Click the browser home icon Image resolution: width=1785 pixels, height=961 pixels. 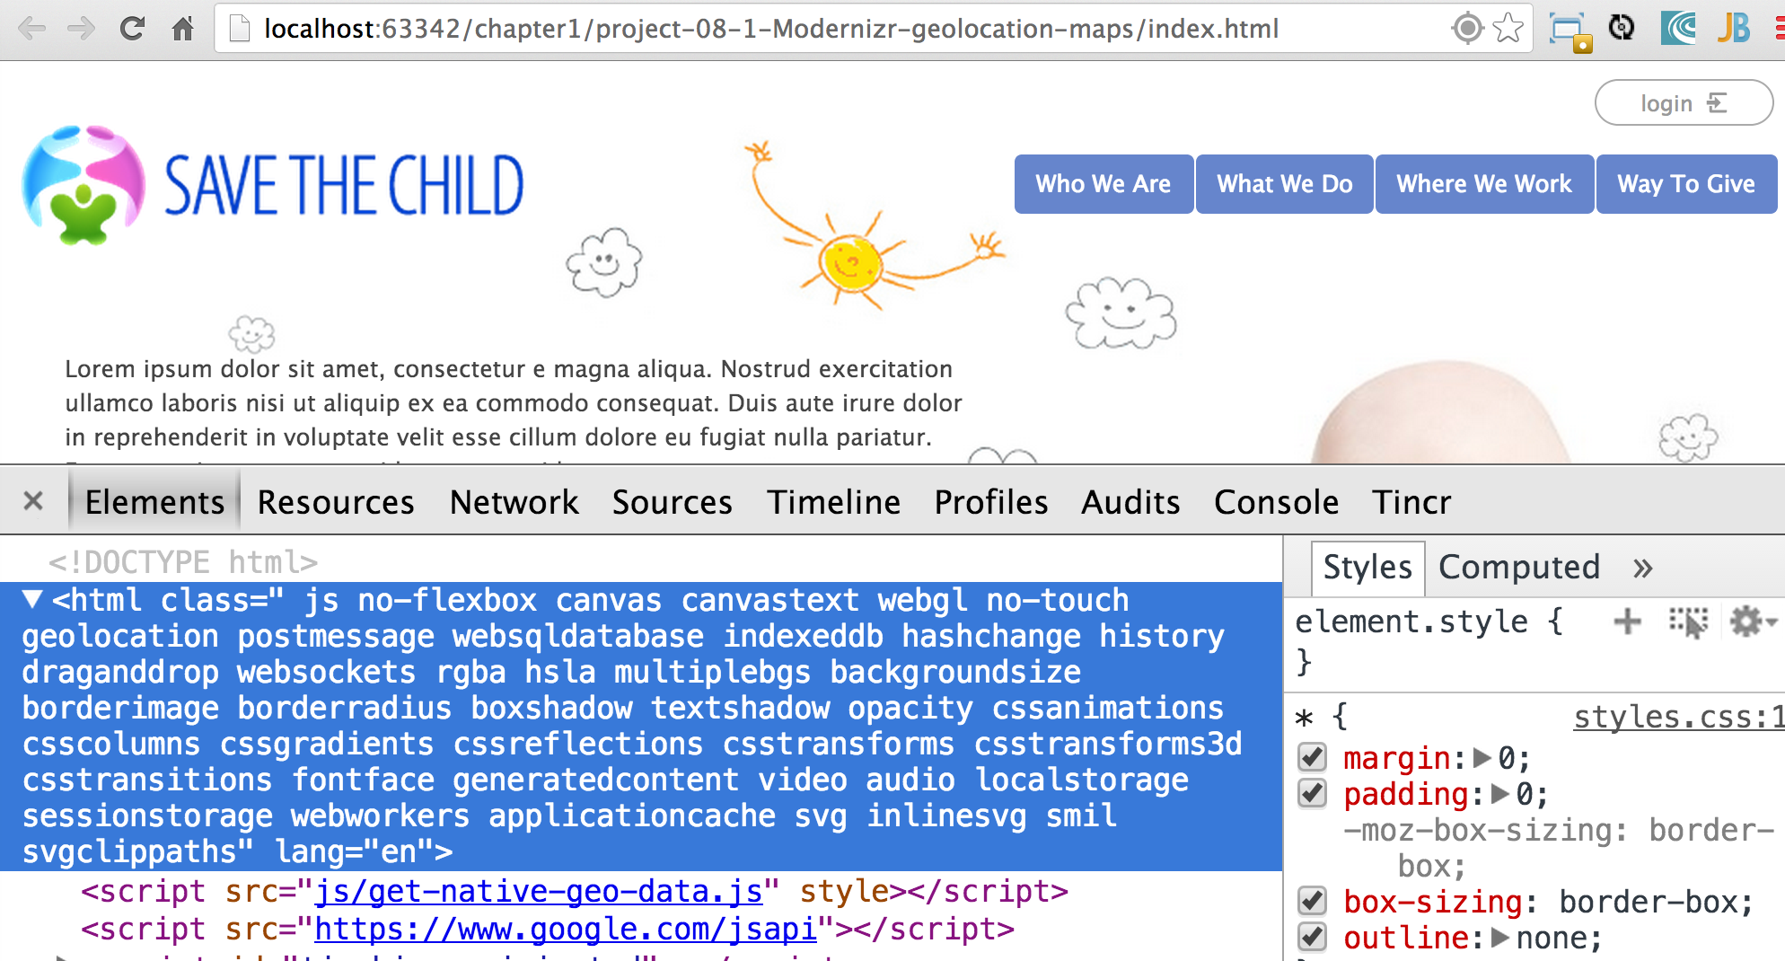[x=182, y=29]
